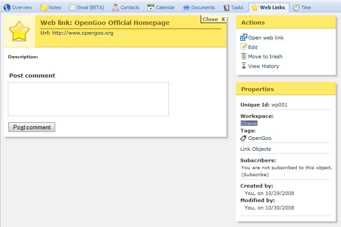This screenshot has height=227, width=341.
Task: Click the Subscribe link
Action: coord(256,174)
